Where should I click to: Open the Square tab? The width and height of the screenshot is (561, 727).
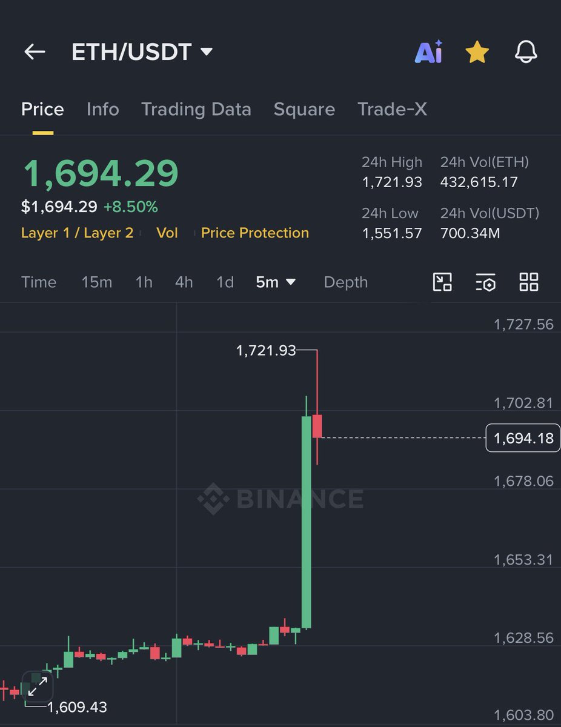click(304, 109)
